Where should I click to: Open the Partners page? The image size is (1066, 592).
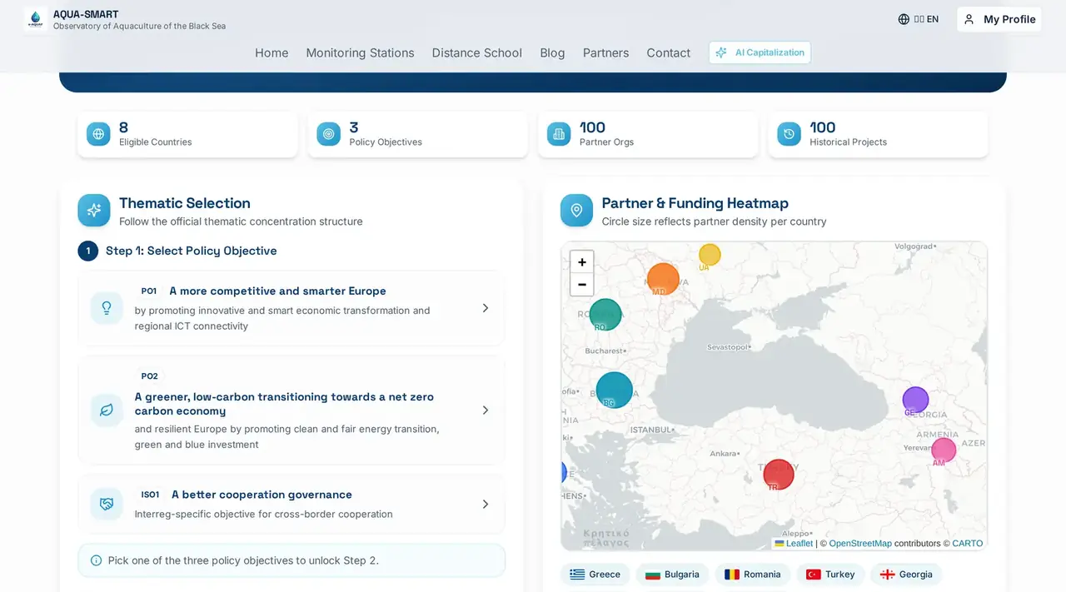click(x=605, y=52)
